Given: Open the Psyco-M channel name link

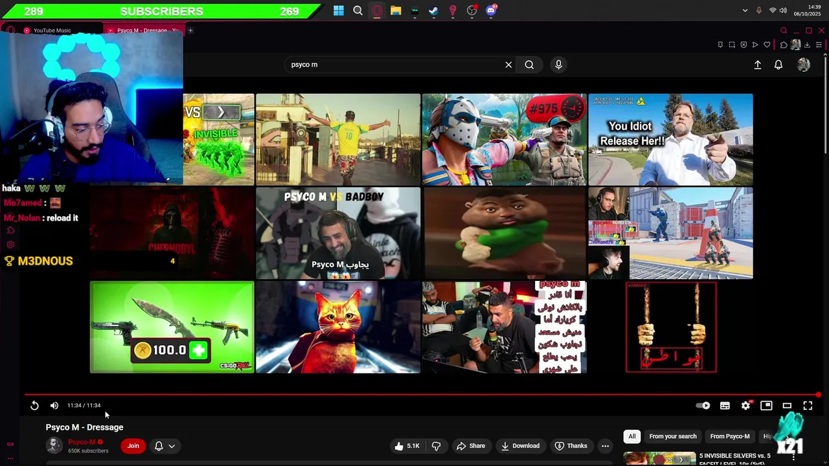Looking at the screenshot, I should coord(82,442).
